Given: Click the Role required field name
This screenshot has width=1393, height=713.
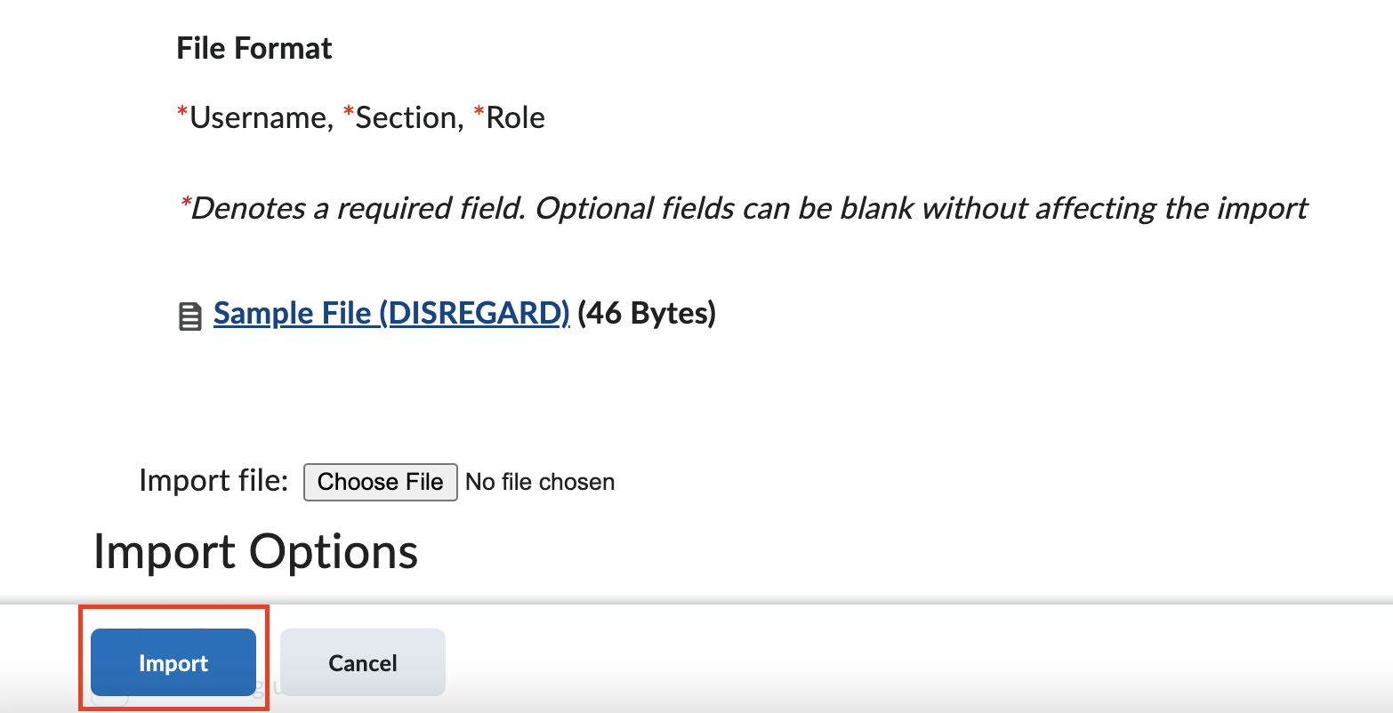Looking at the screenshot, I should click(x=516, y=118).
